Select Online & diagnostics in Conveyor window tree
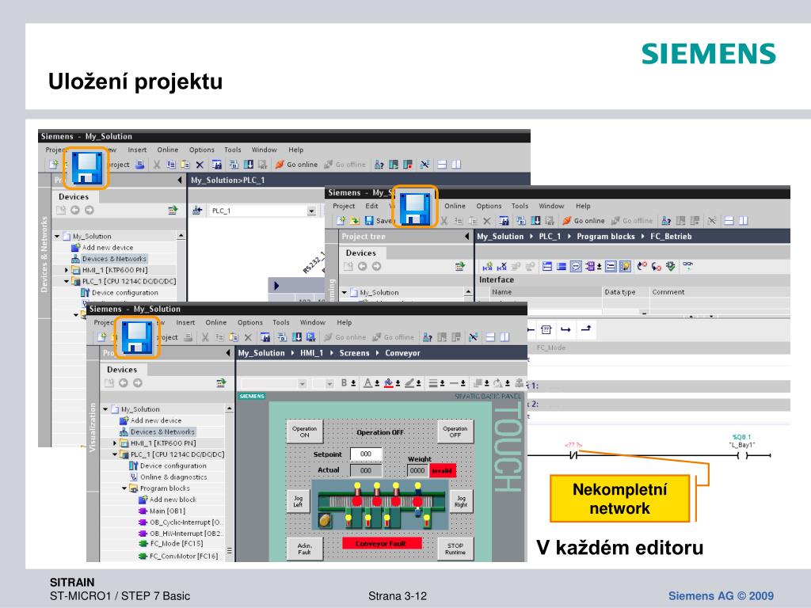Image resolution: width=811 pixels, height=608 pixels. [168, 477]
